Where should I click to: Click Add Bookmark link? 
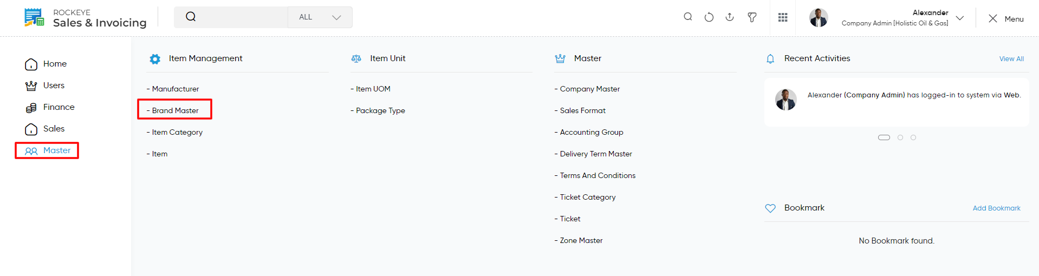click(x=996, y=208)
